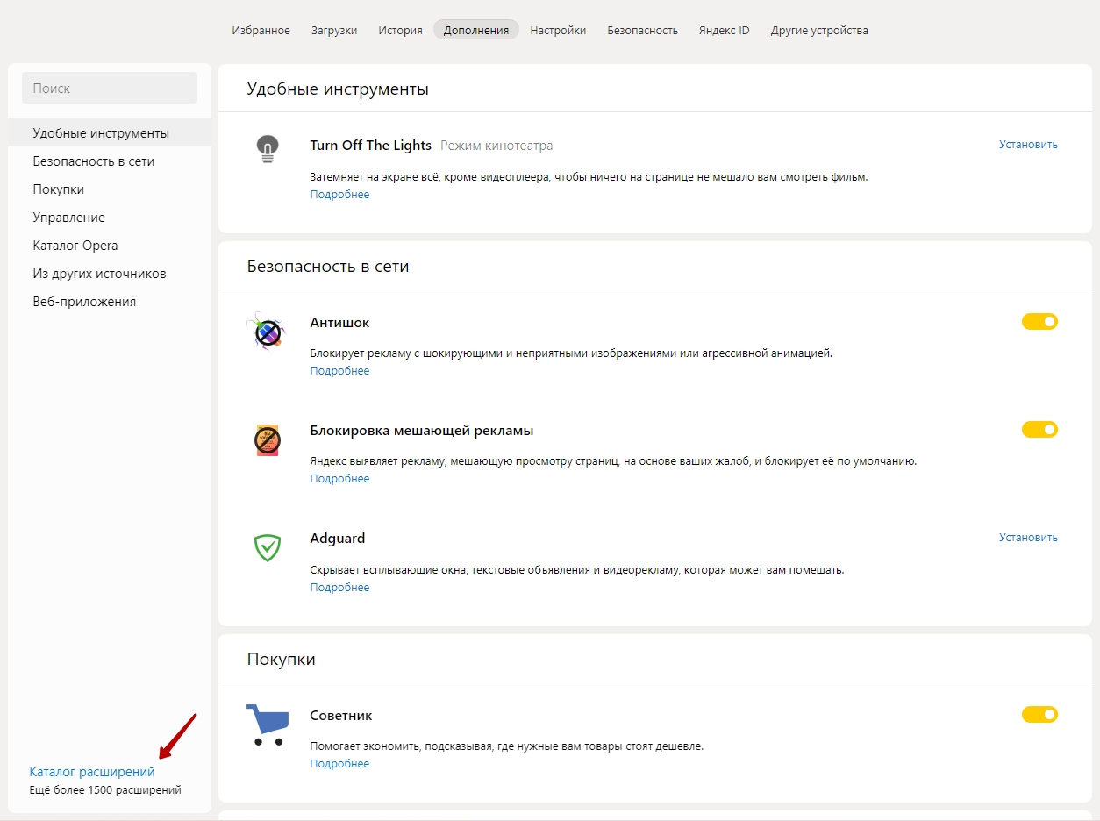Go to Другие устройства tab
The image size is (1100, 821).
click(819, 30)
